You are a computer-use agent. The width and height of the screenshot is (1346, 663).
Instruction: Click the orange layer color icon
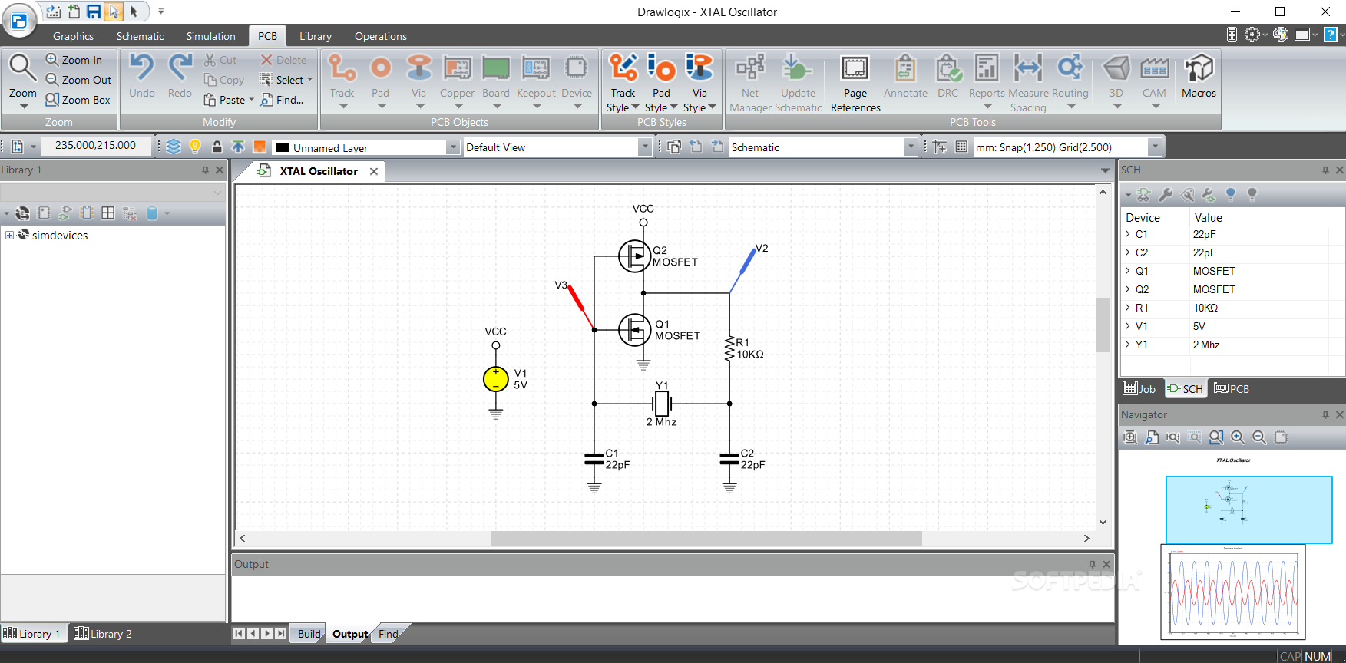tap(260, 147)
